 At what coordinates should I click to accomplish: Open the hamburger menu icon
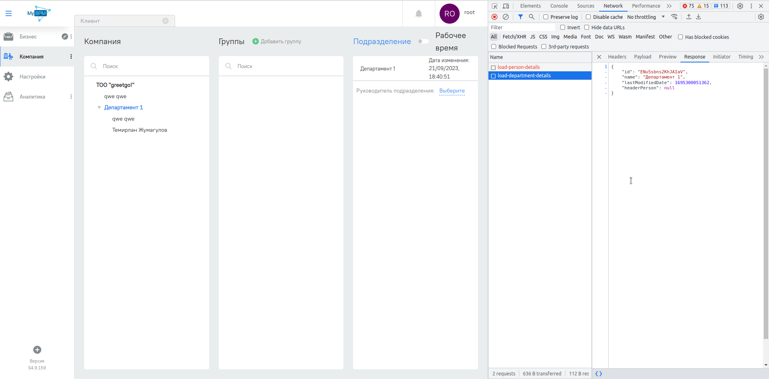click(x=8, y=14)
